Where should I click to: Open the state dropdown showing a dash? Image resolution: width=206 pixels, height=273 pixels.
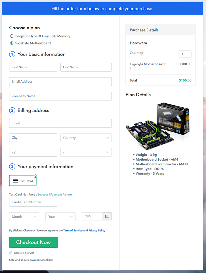[x=86, y=152]
